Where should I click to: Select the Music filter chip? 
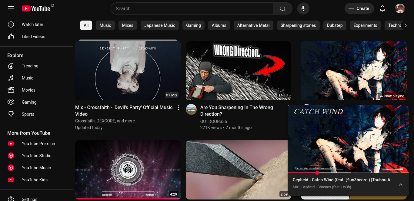(105, 25)
